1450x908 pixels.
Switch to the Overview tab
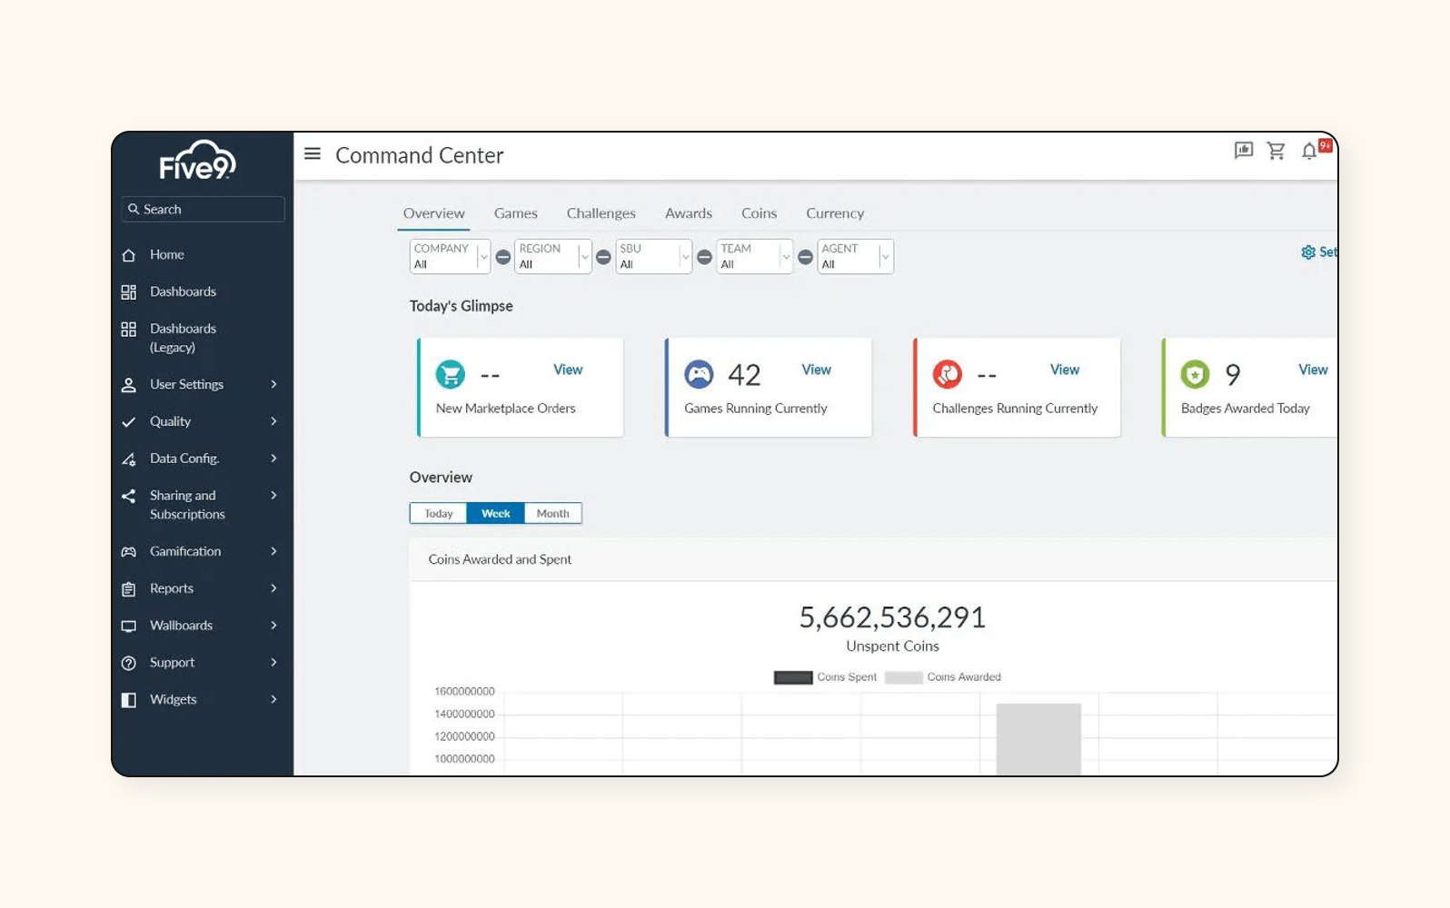pyautogui.click(x=434, y=213)
